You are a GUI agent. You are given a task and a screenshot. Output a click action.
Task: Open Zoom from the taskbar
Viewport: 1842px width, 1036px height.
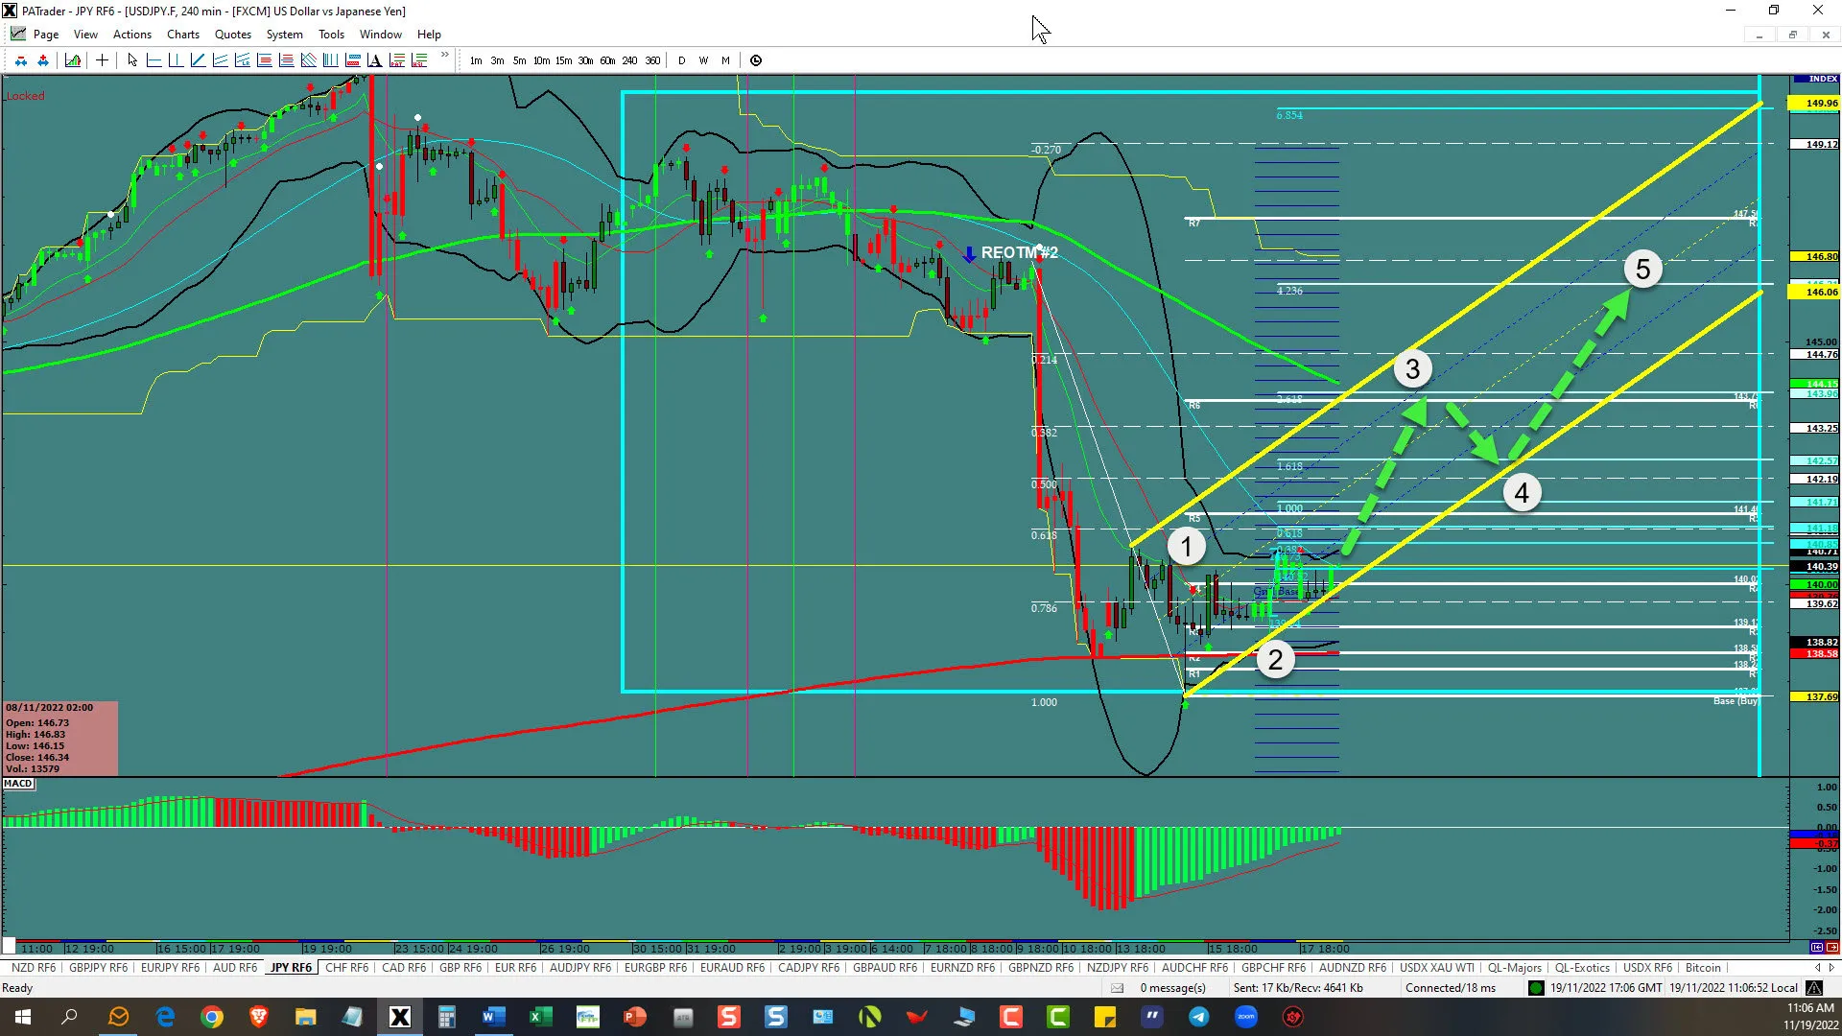coord(1246,1017)
